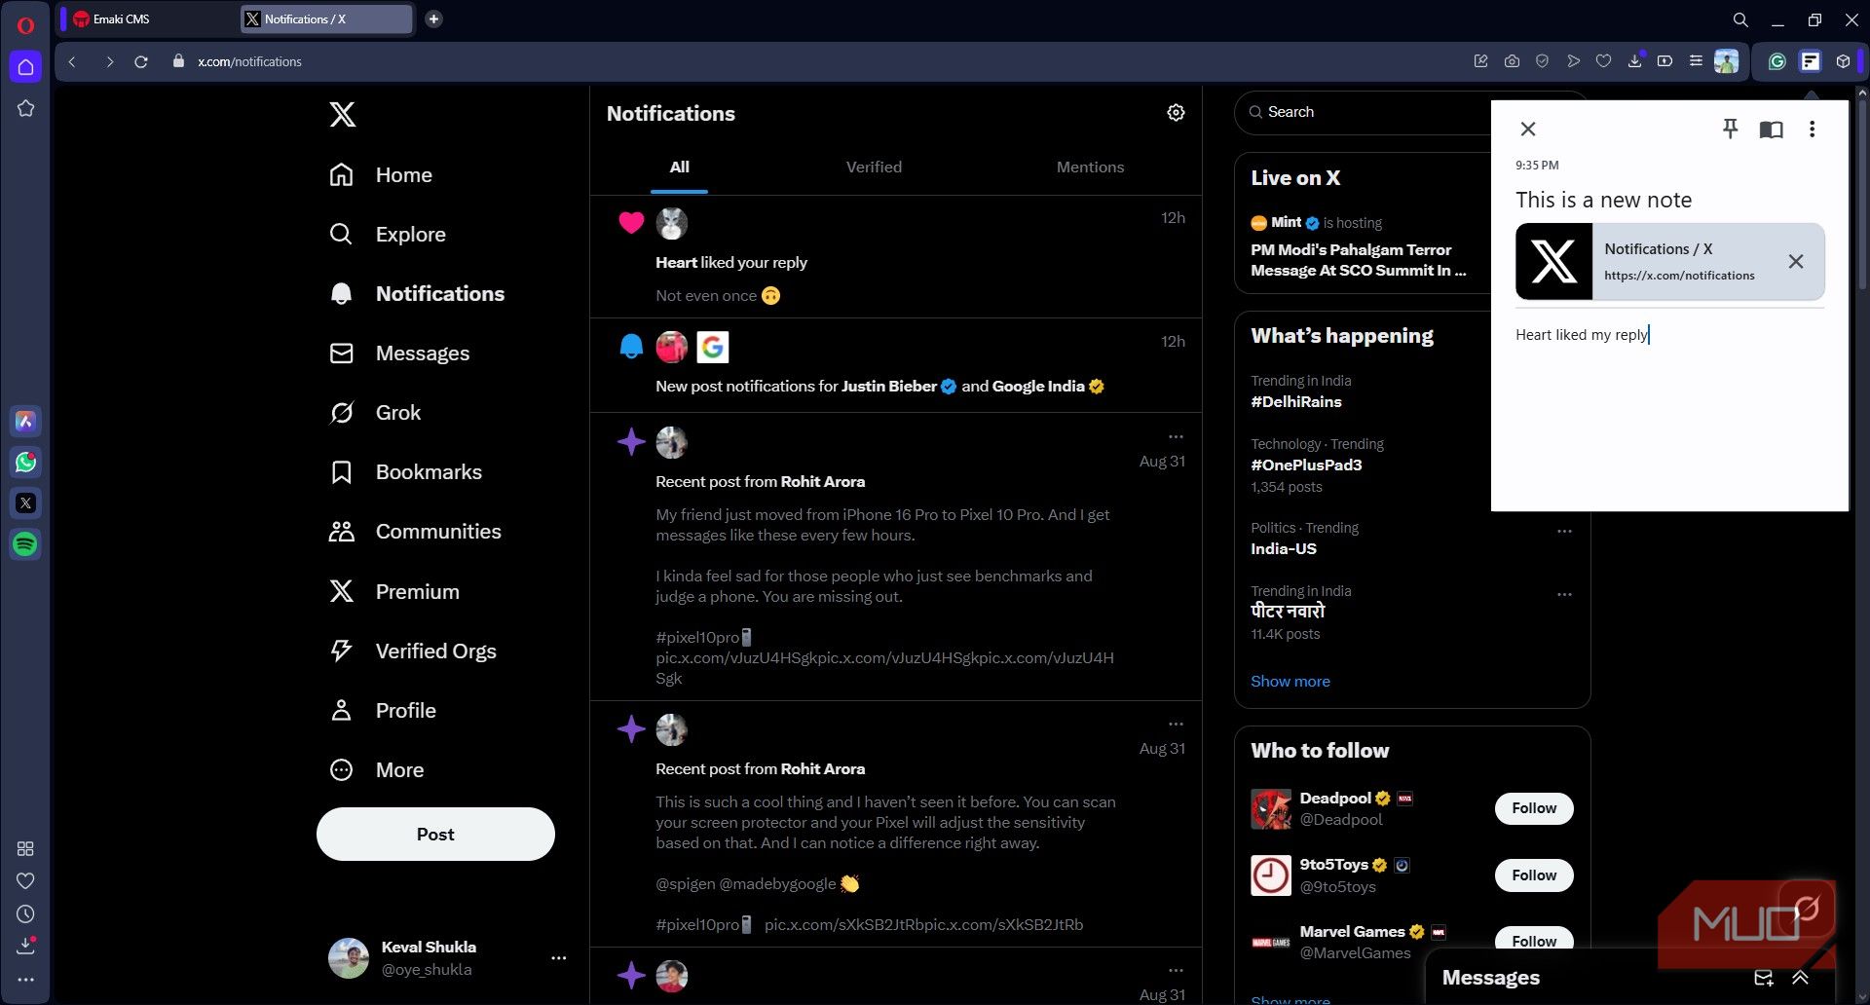1870x1005 pixels.
Task: Open the notes library book icon
Action: click(1771, 129)
